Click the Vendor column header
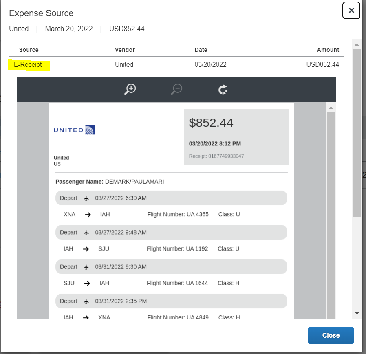This screenshot has height=354, width=366. click(x=125, y=50)
